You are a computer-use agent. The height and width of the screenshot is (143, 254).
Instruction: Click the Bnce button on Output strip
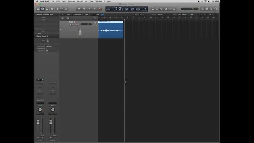pyautogui.click(x=55, y=135)
